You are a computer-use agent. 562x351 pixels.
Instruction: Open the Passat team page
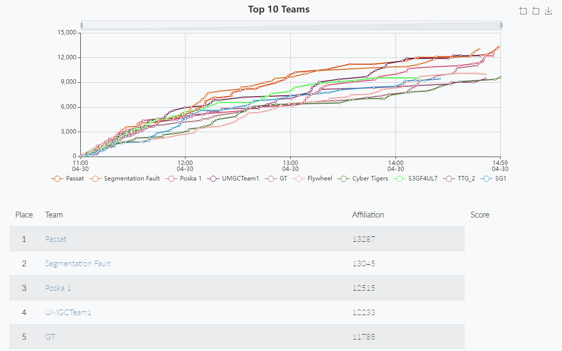tap(55, 239)
